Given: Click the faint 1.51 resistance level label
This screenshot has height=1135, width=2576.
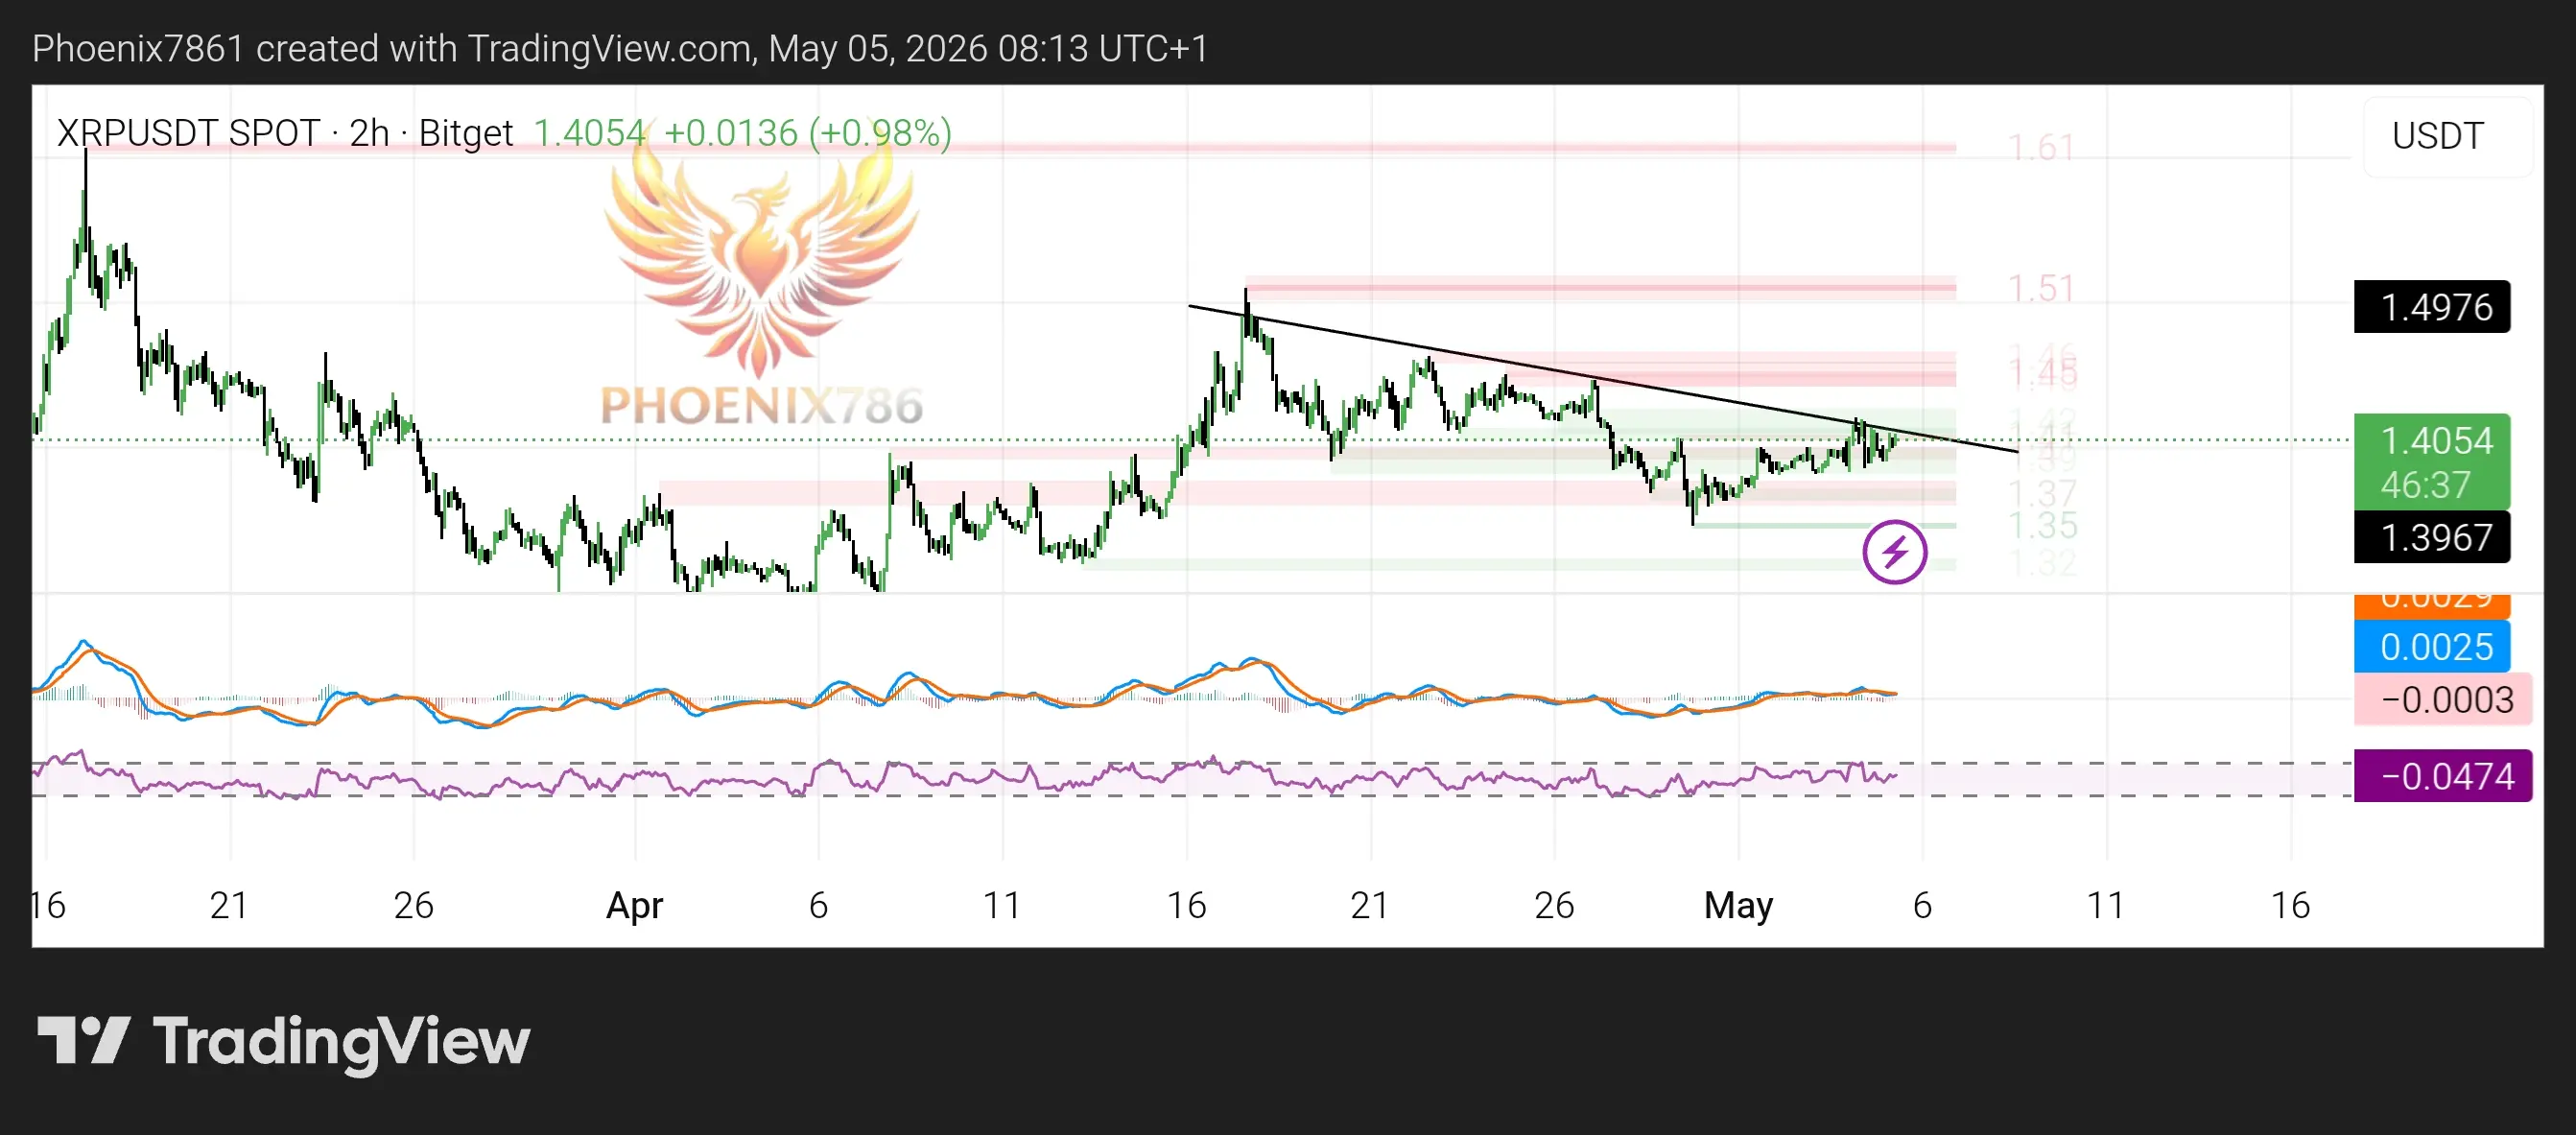Looking at the screenshot, I should [2041, 289].
